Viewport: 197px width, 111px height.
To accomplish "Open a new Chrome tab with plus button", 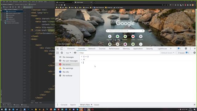I will [94, 2].
